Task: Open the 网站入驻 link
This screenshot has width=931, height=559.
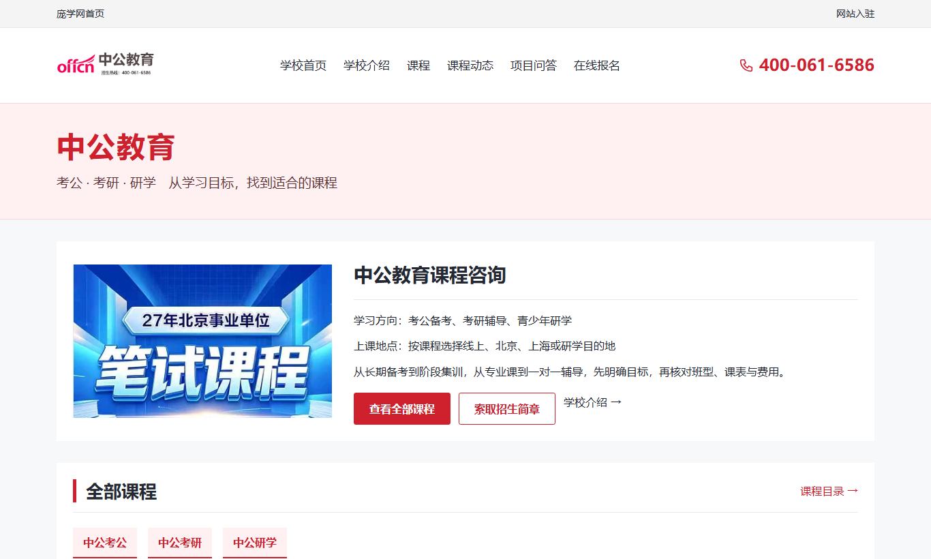Action: [x=855, y=14]
